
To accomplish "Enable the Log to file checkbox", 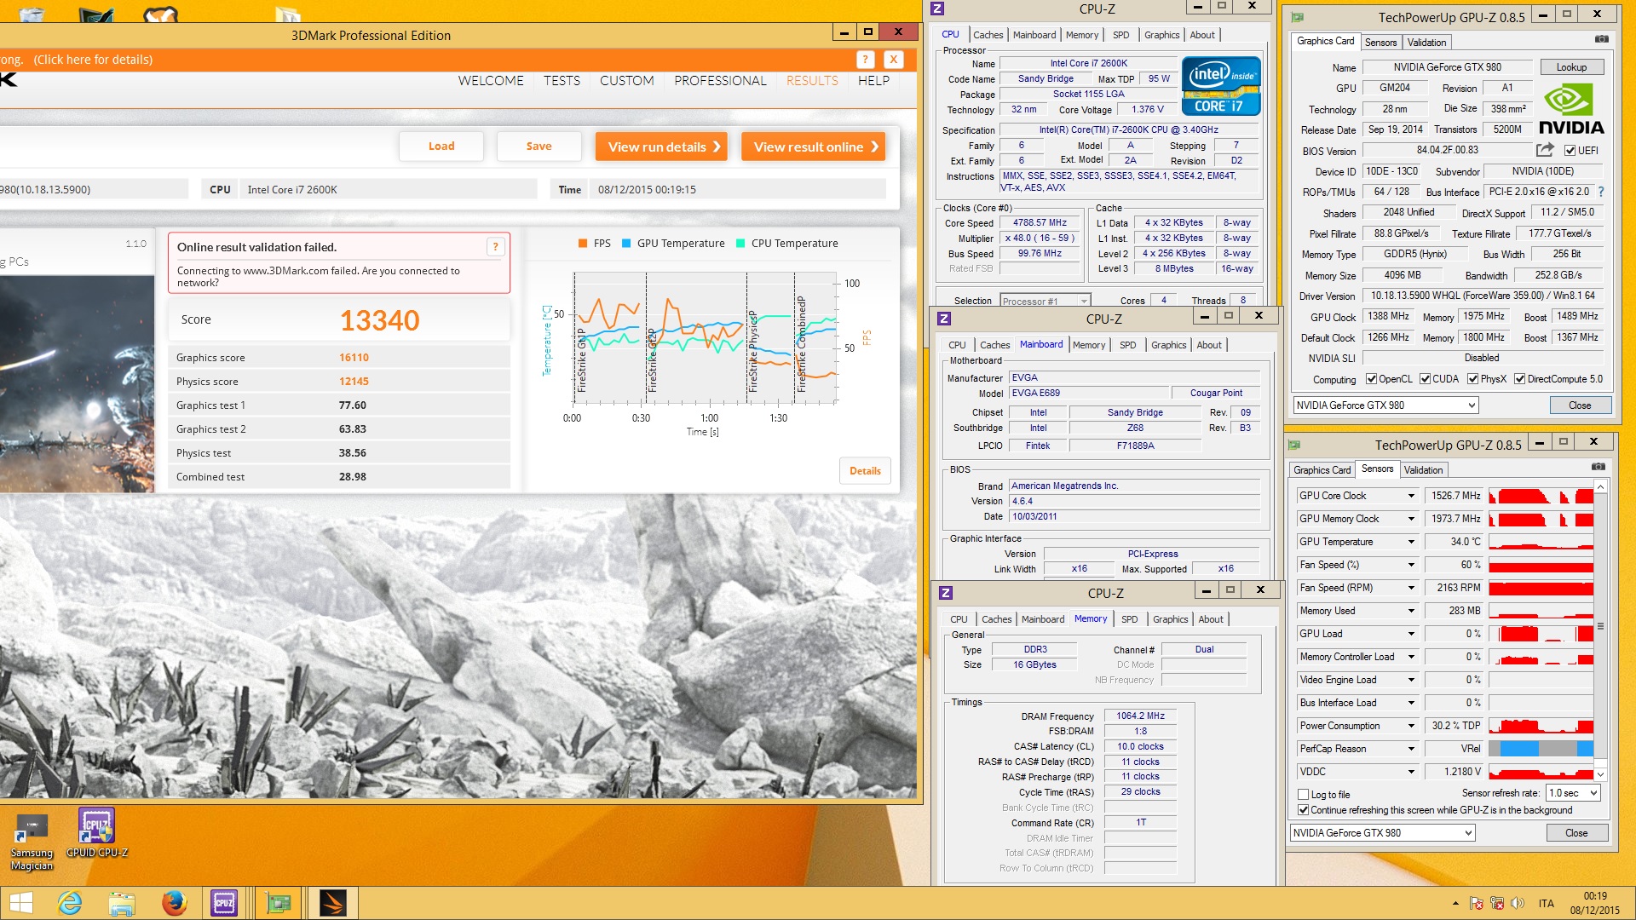I will pyautogui.click(x=1303, y=794).
